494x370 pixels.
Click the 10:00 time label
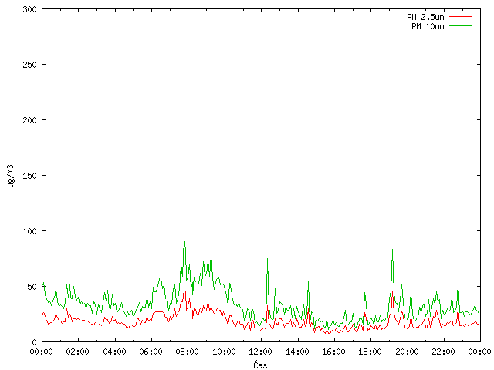point(224,351)
